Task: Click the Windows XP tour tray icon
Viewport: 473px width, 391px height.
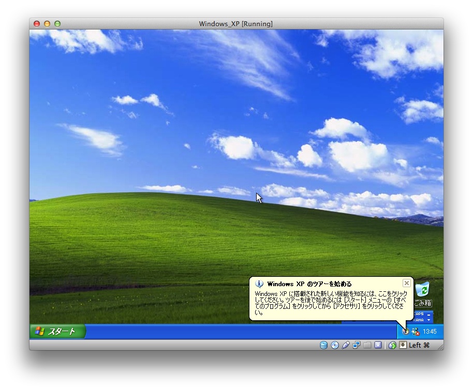Action: tap(406, 332)
